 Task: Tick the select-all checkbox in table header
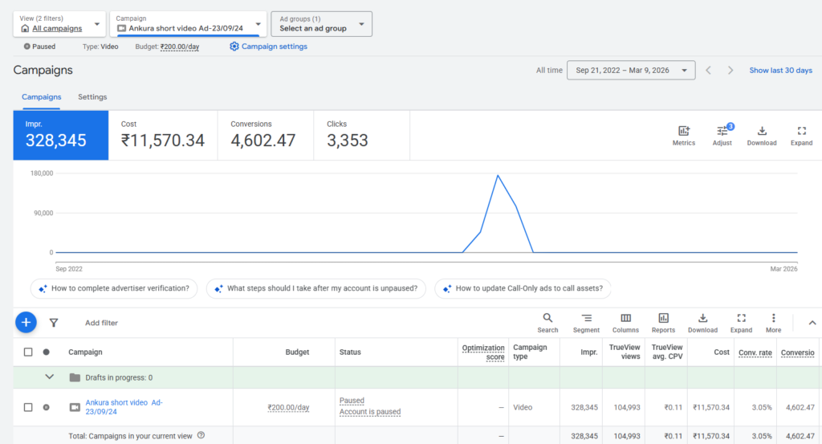(28, 352)
